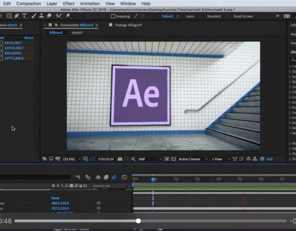Open the Composition menu

29,3
